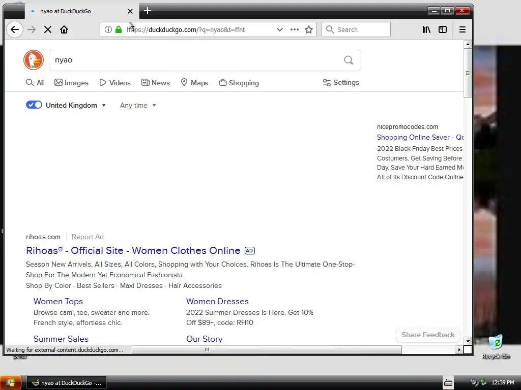This screenshot has height=390, width=521.
Task: Open the Any time filter dropdown
Action: point(138,105)
